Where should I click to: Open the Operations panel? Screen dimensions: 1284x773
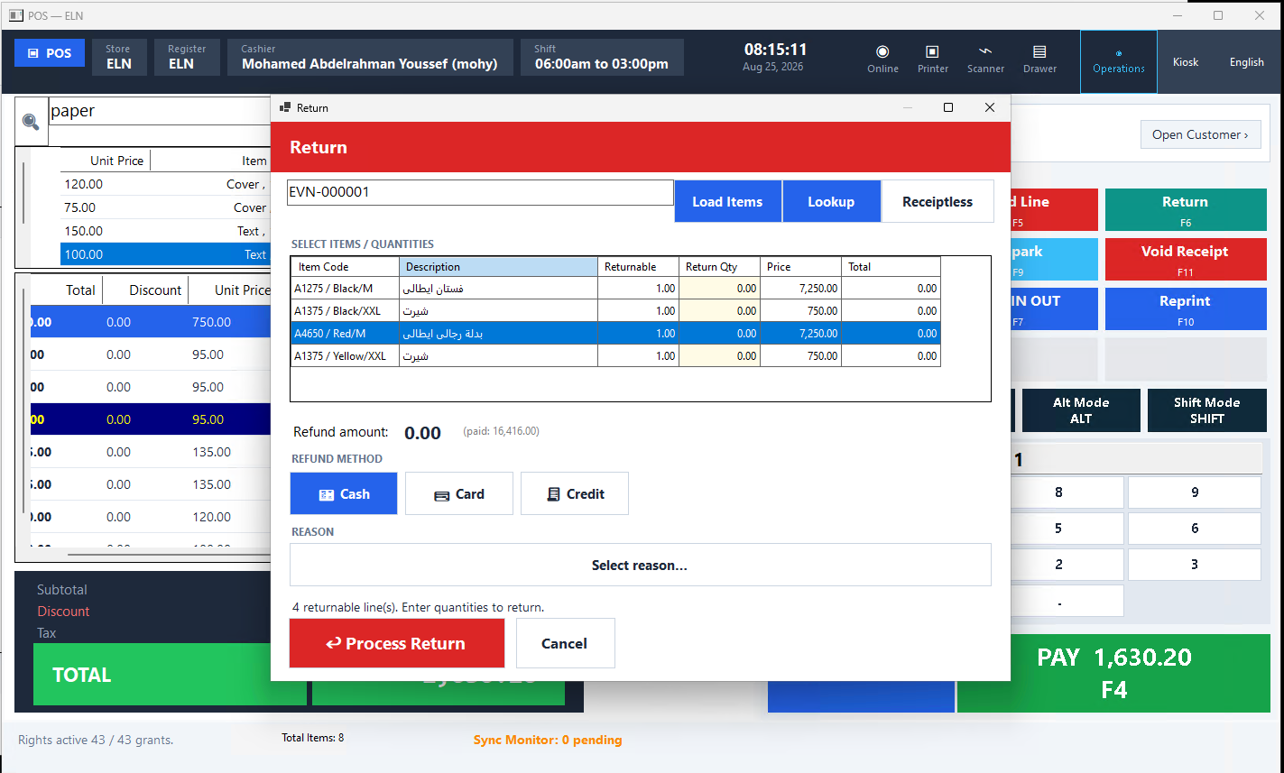(x=1119, y=61)
